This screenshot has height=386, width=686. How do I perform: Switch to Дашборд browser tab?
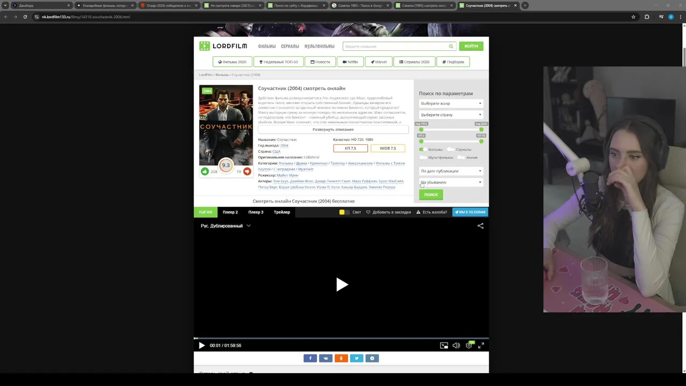[41, 5]
